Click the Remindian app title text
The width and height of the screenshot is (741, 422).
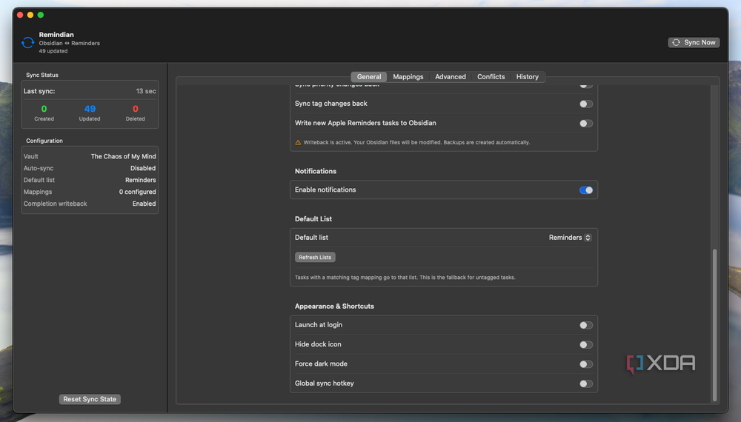pos(56,35)
